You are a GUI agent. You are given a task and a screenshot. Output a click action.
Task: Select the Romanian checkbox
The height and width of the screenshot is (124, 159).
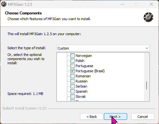click(72, 76)
